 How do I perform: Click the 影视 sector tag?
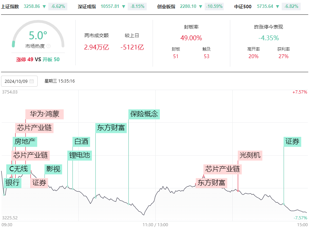[x=53, y=169]
